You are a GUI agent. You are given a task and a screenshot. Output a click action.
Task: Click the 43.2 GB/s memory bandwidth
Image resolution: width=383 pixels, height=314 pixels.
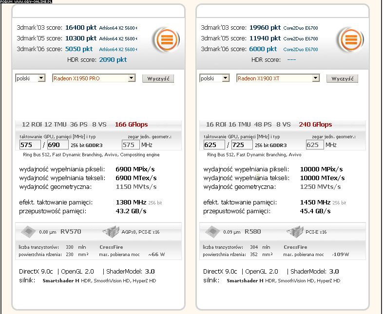point(131,211)
